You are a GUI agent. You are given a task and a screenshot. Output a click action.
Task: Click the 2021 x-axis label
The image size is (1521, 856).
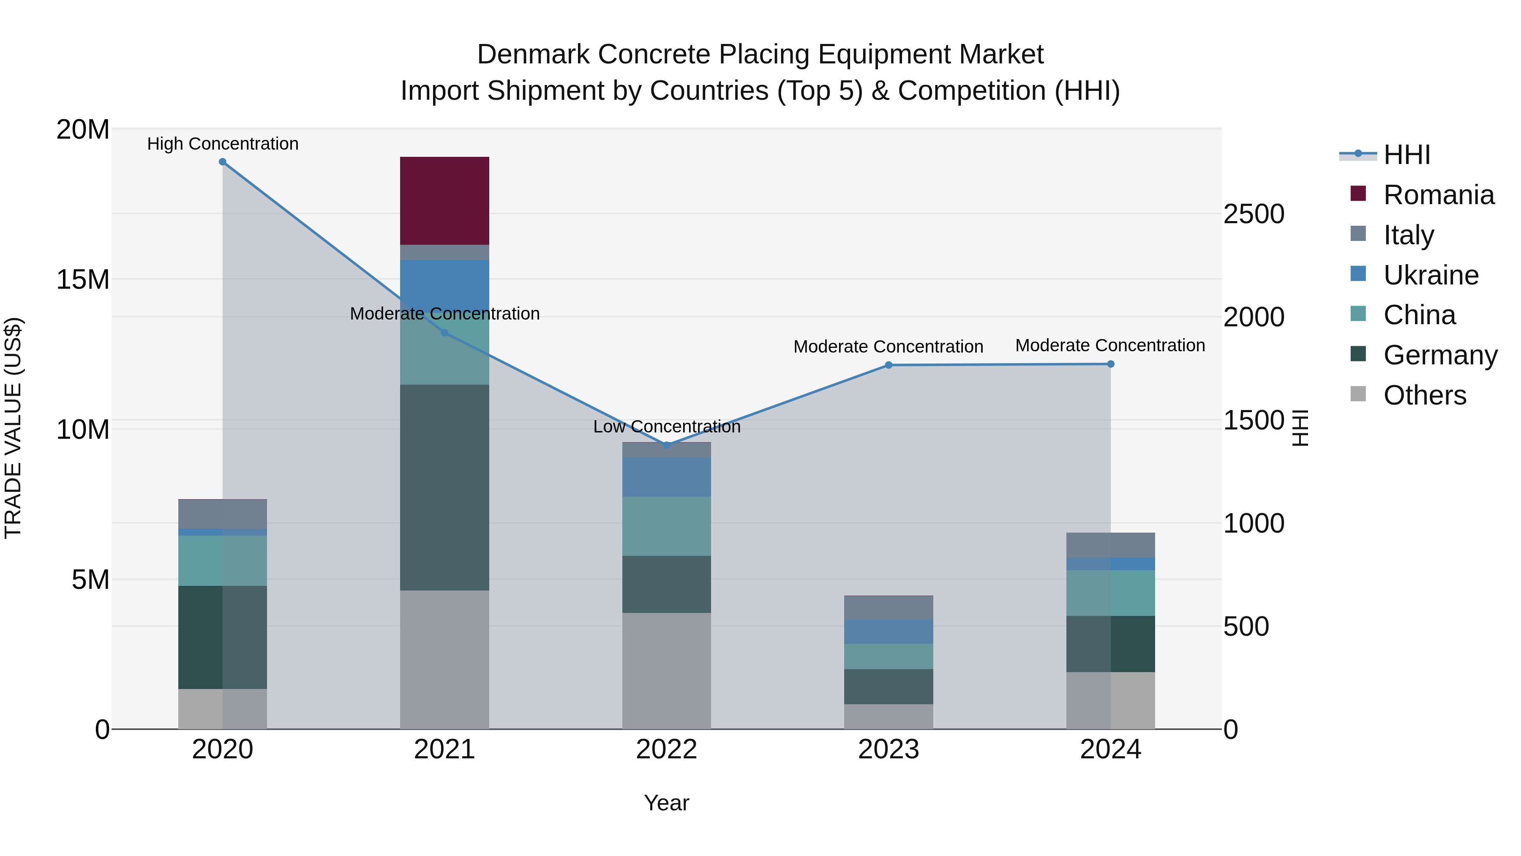point(444,749)
